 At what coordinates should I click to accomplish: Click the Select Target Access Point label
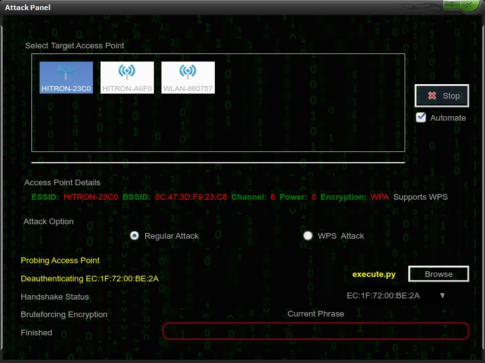75,46
